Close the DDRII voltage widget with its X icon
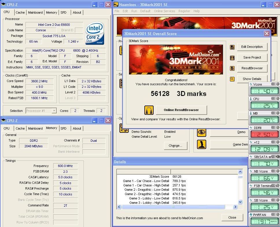The width and height of the screenshot is (280, 227). coord(278,128)
